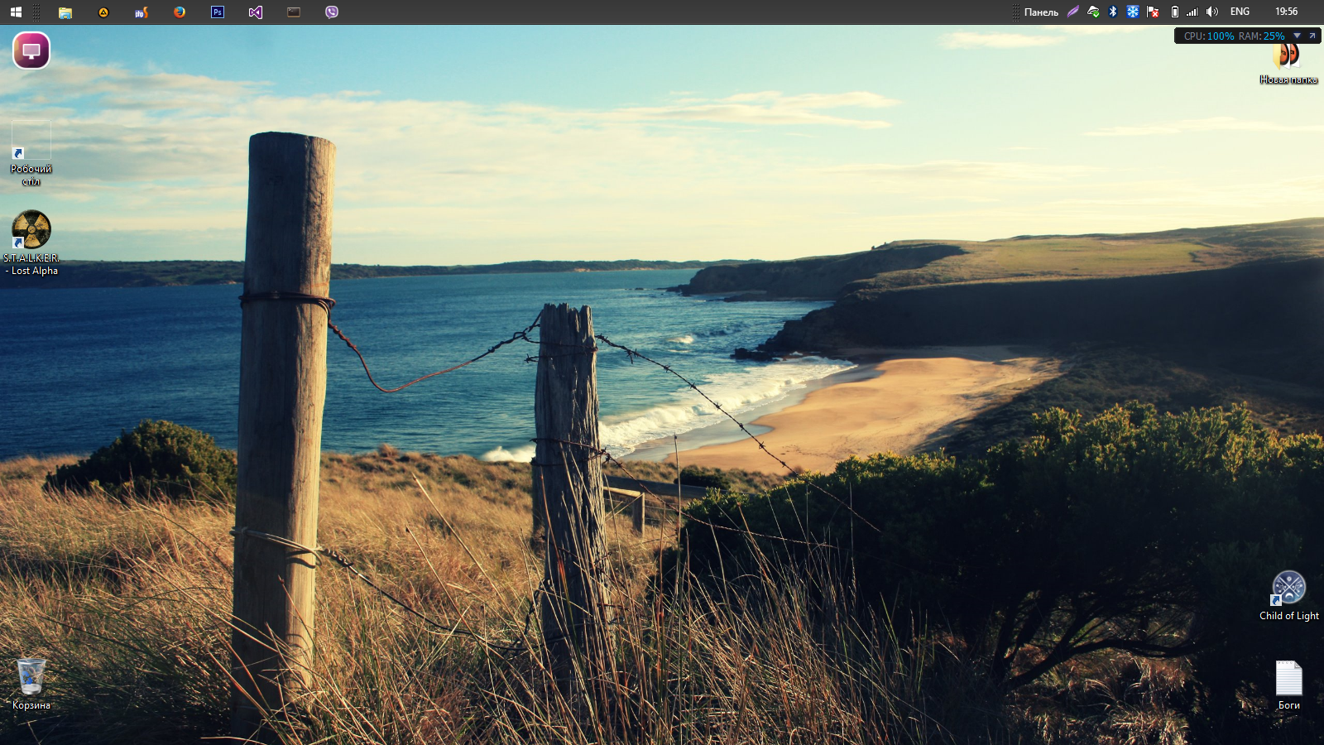Check battery status icon in tray
The width and height of the screenshot is (1324, 745).
point(1174,12)
